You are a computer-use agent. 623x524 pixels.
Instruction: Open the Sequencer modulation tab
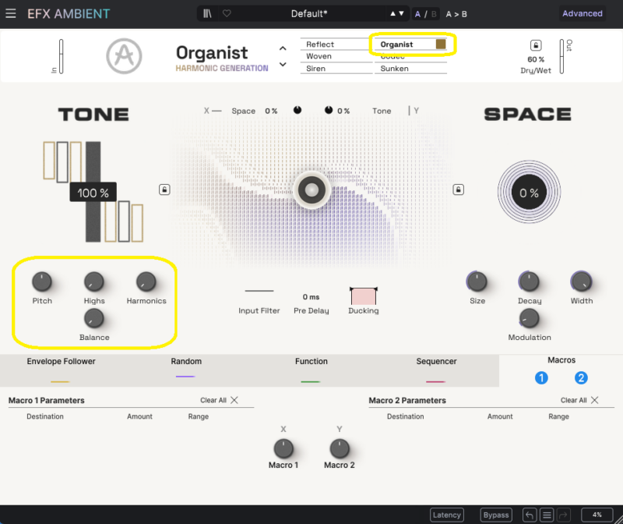coord(436,362)
